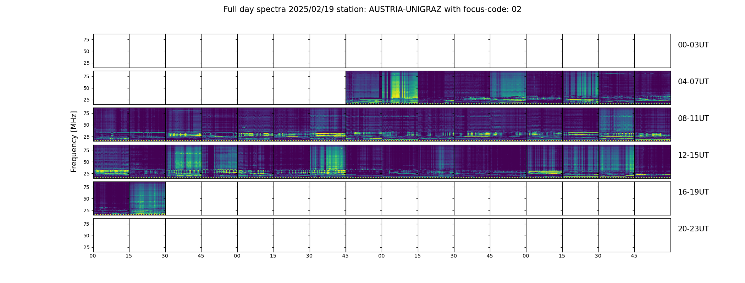Image resolution: width=745 pixels, height=283 pixels.
Task: Click the '25' tick label of the 08-11UT row
Action: pos(86,137)
